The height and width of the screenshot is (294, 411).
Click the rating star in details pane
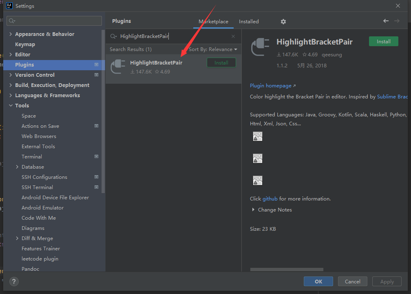click(x=304, y=55)
